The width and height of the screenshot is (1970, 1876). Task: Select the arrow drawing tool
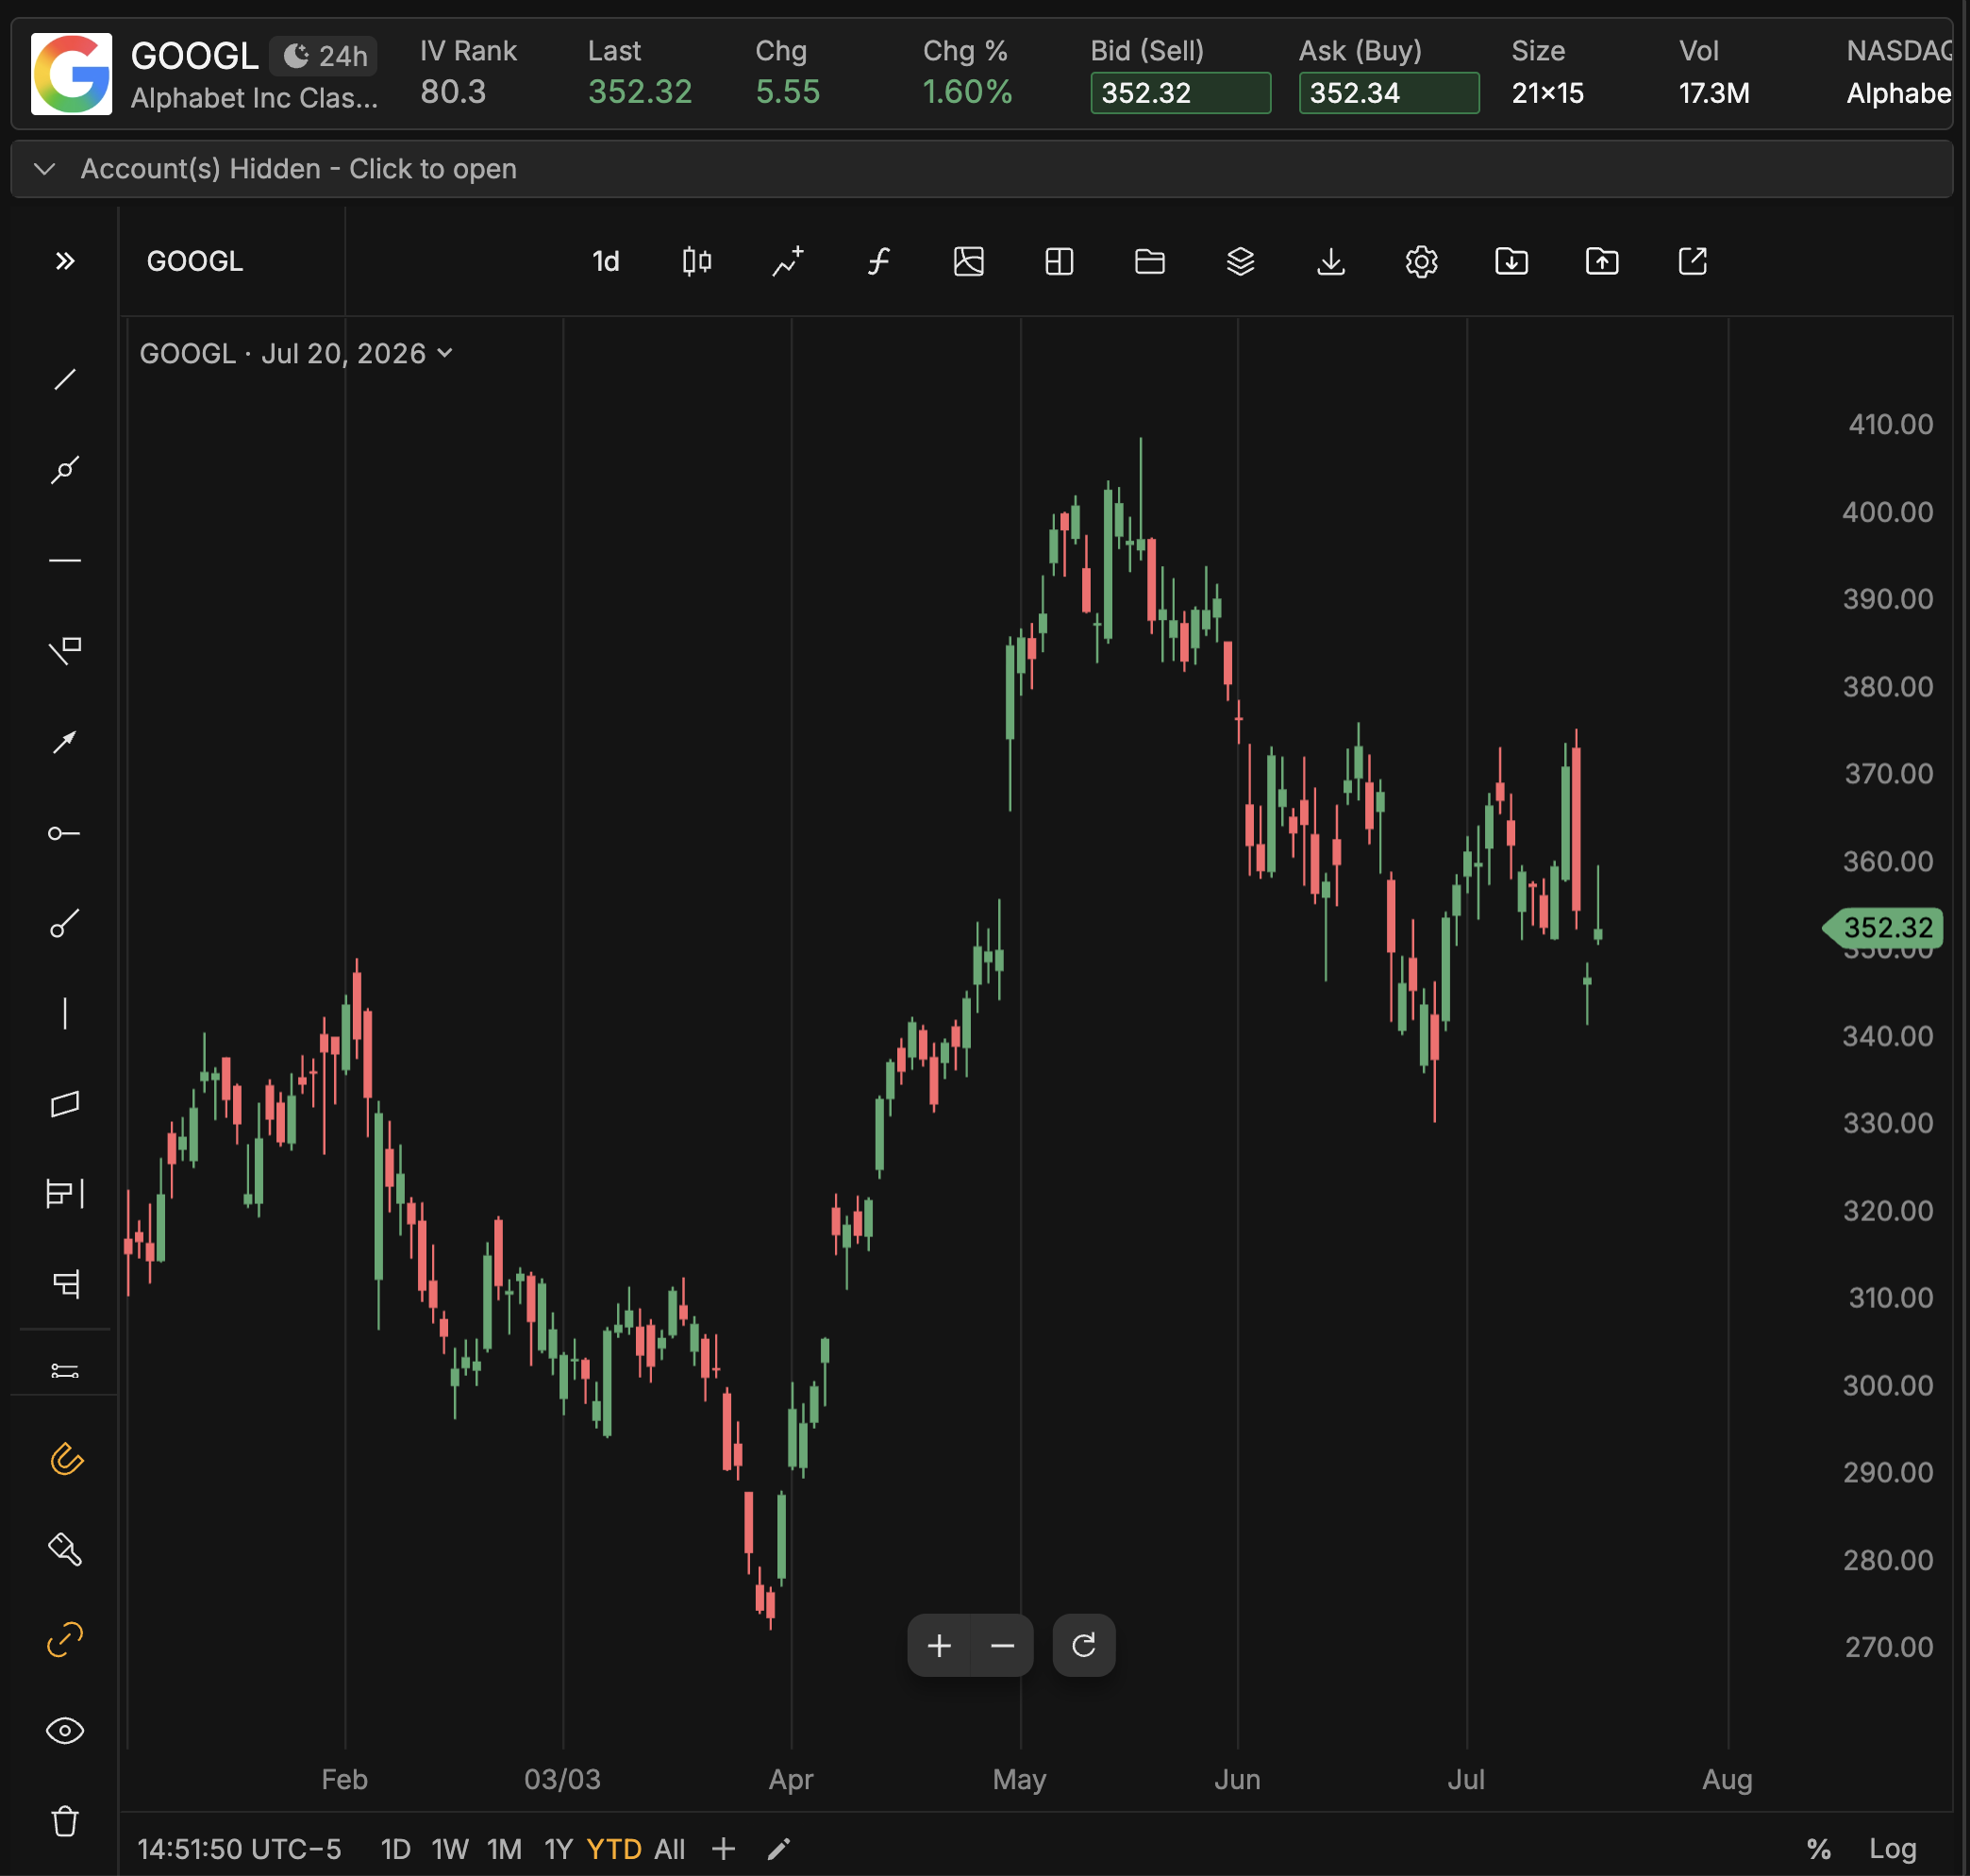[65, 742]
